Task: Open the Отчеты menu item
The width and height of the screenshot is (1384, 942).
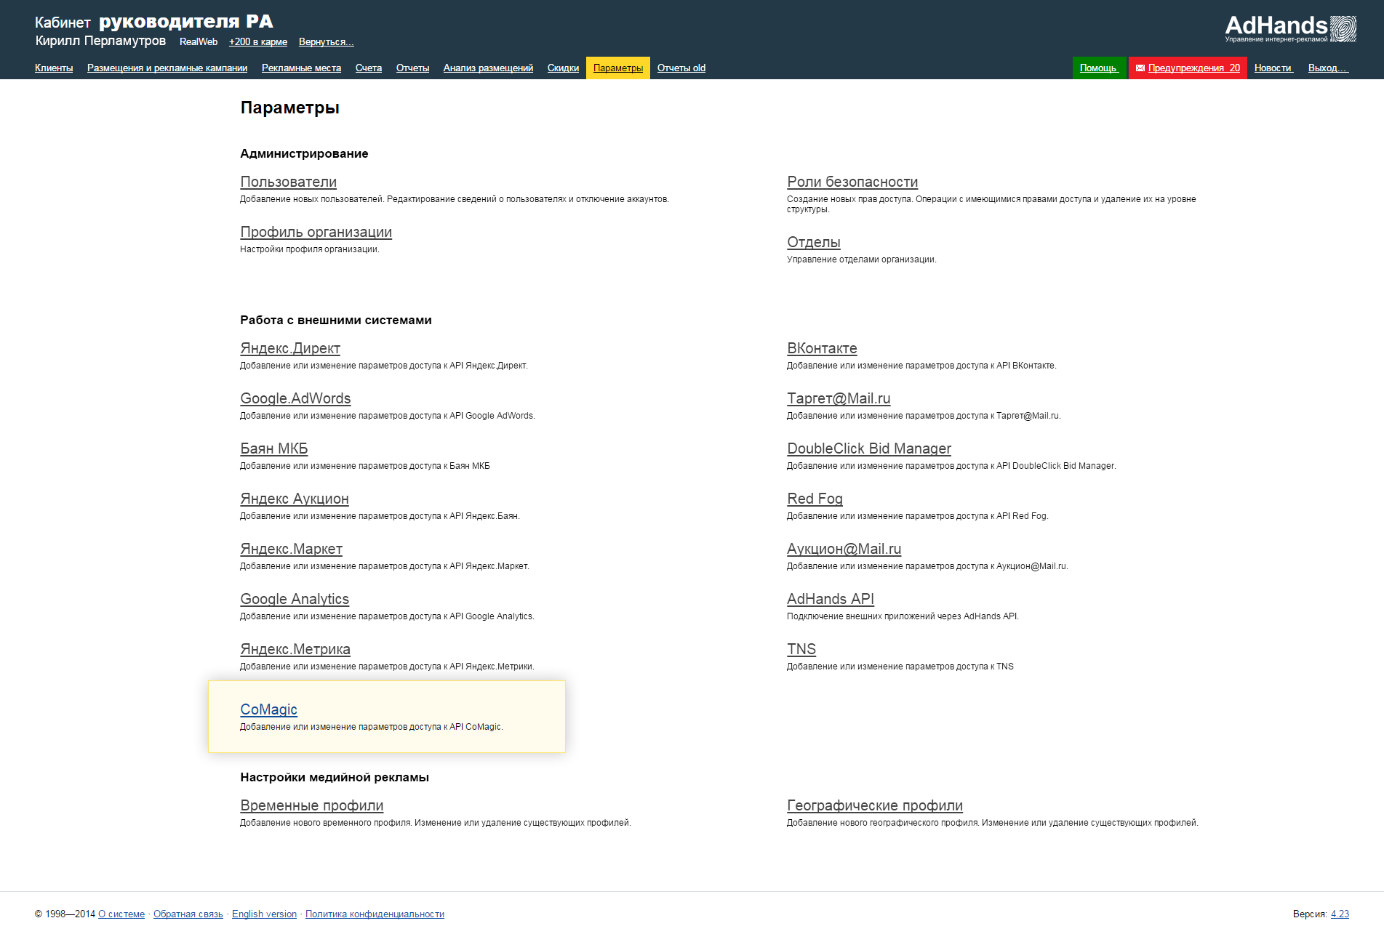Action: tap(412, 68)
